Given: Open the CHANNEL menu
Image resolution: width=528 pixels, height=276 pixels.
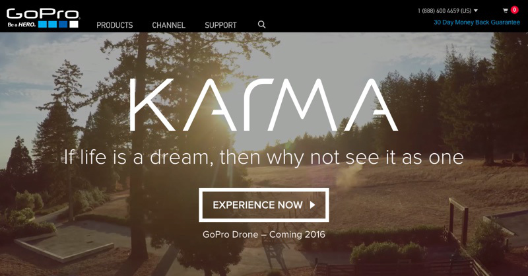Looking at the screenshot, I should pos(169,25).
